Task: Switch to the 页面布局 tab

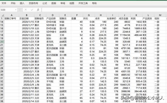Action: [x=33, y=3]
